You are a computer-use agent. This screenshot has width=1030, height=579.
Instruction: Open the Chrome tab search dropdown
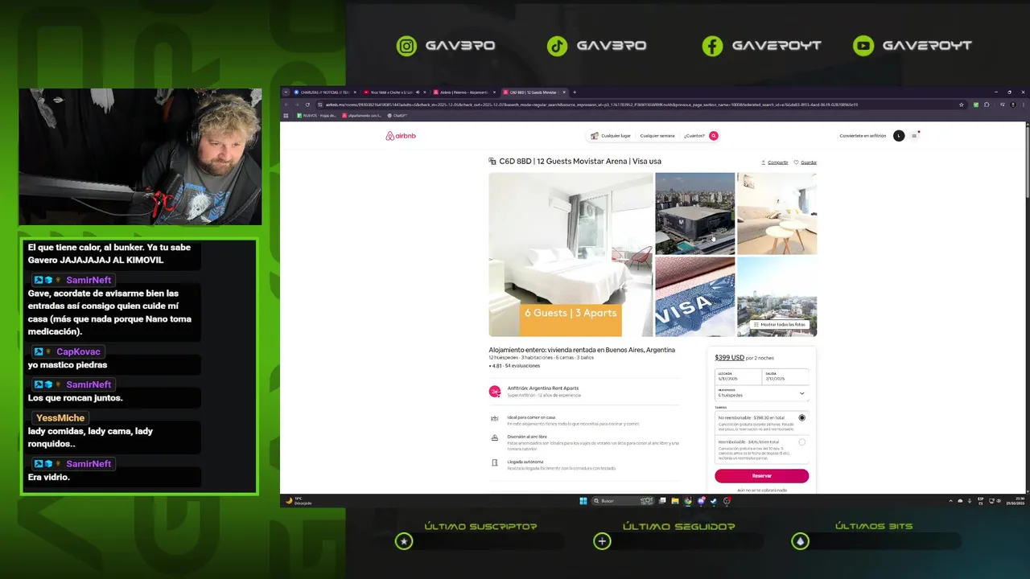click(286, 92)
